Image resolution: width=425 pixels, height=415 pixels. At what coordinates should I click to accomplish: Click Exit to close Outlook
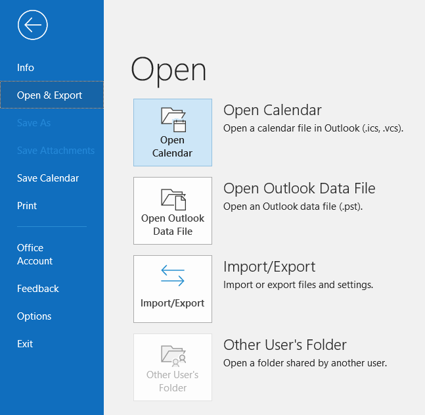click(25, 344)
